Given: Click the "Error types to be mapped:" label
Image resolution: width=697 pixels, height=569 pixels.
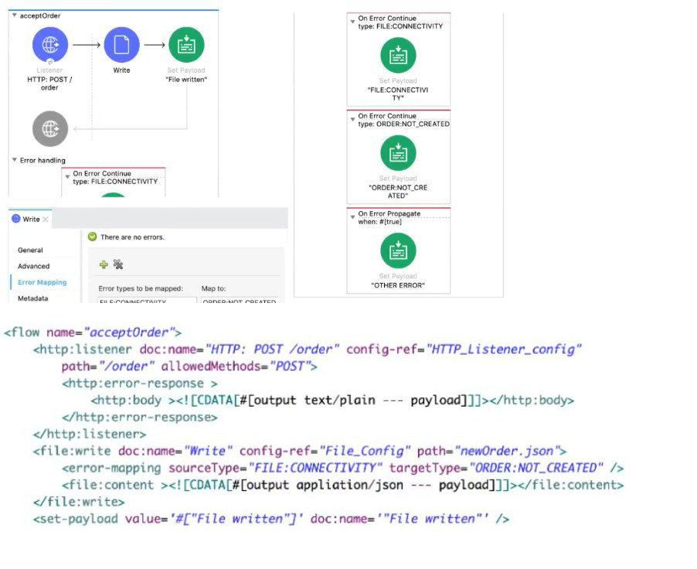Looking at the screenshot, I should click(x=141, y=288).
